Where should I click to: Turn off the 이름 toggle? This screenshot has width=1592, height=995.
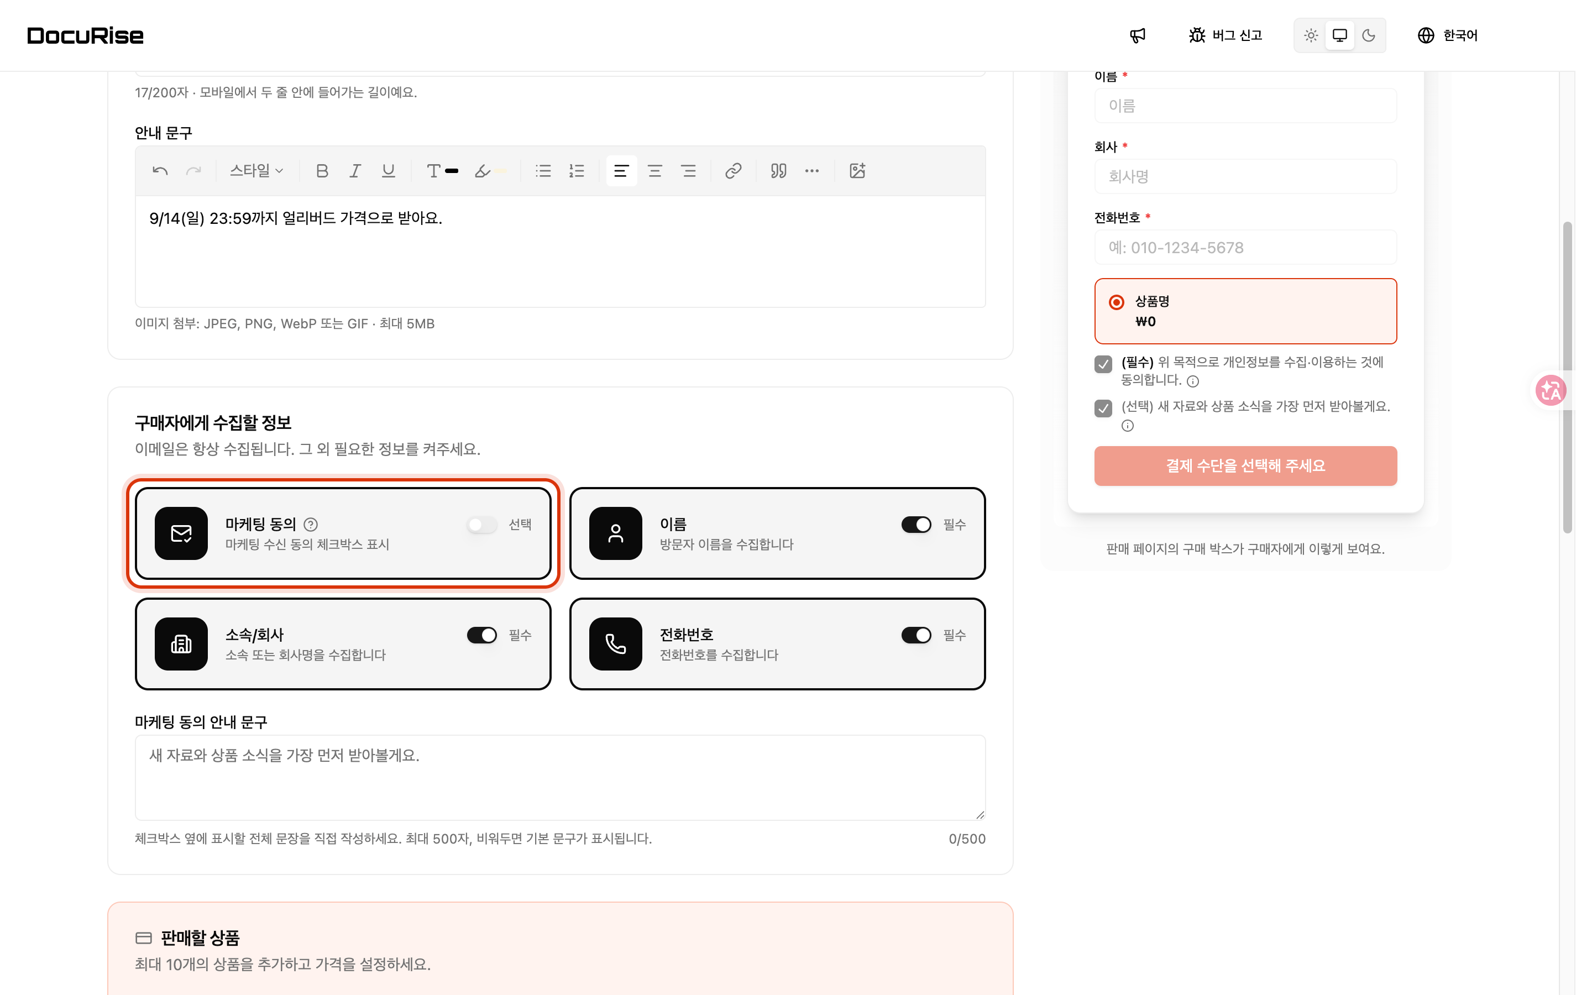(917, 525)
